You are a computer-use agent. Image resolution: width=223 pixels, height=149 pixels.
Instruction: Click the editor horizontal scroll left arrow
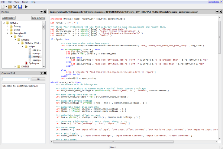click(x=51, y=142)
